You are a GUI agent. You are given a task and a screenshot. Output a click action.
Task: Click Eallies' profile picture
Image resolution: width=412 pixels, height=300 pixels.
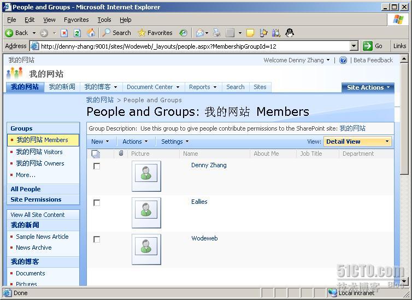tap(146, 213)
